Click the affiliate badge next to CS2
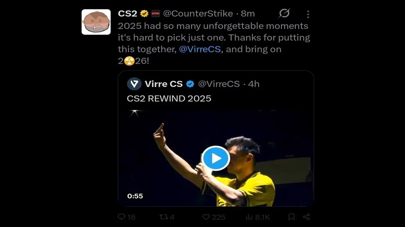This screenshot has width=405, height=227. click(x=155, y=14)
